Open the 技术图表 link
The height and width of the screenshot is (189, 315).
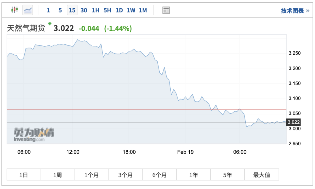295,11
